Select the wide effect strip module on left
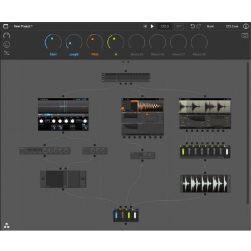The height and width of the screenshot is (251, 251). pyautogui.click(x=45, y=151)
